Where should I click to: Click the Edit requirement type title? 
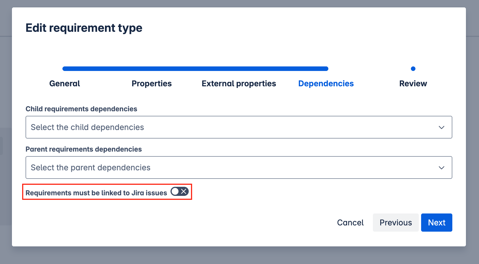pos(84,28)
